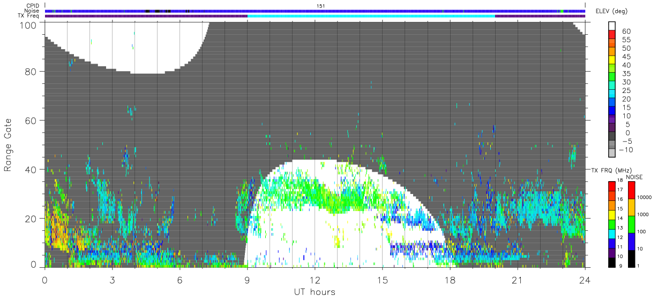Click the 'ELEV (deg)' legend title
Screen dimensions: 658x303
click(611, 11)
